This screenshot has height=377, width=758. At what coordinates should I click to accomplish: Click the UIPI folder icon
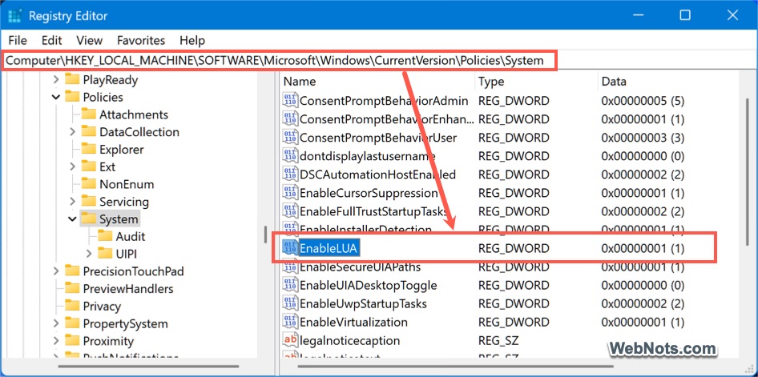(105, 254)
